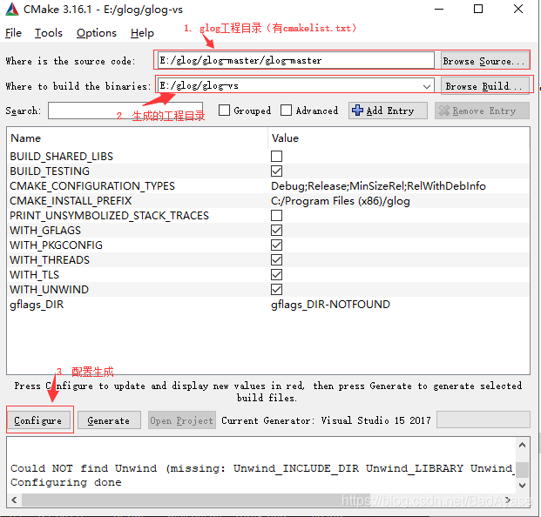Click the Remove Entry button

[482, 111]
